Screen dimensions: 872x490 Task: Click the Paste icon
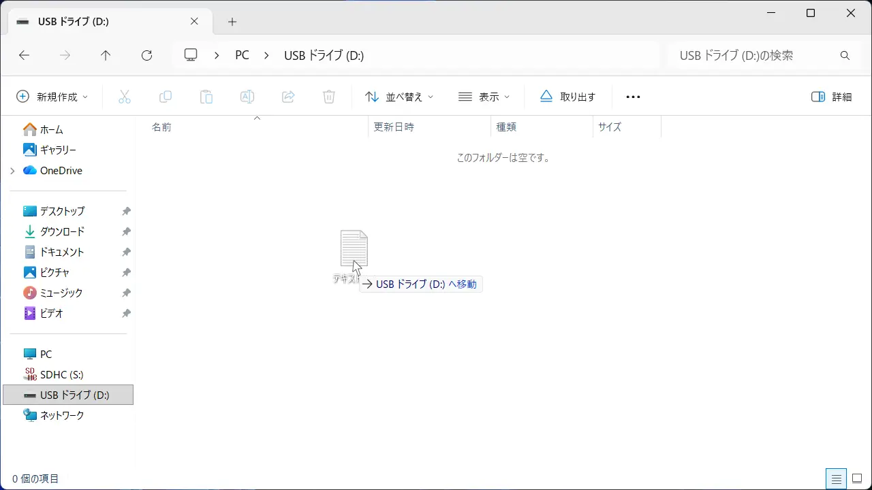[206, 96]
